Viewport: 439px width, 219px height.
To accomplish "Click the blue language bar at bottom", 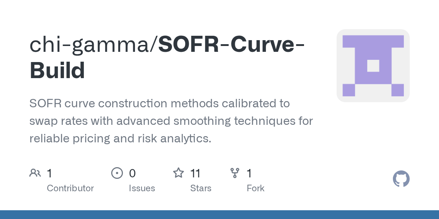I will coord(219,215).
